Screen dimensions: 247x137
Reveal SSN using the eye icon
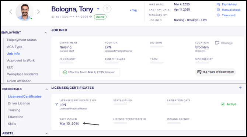point(91,17)
